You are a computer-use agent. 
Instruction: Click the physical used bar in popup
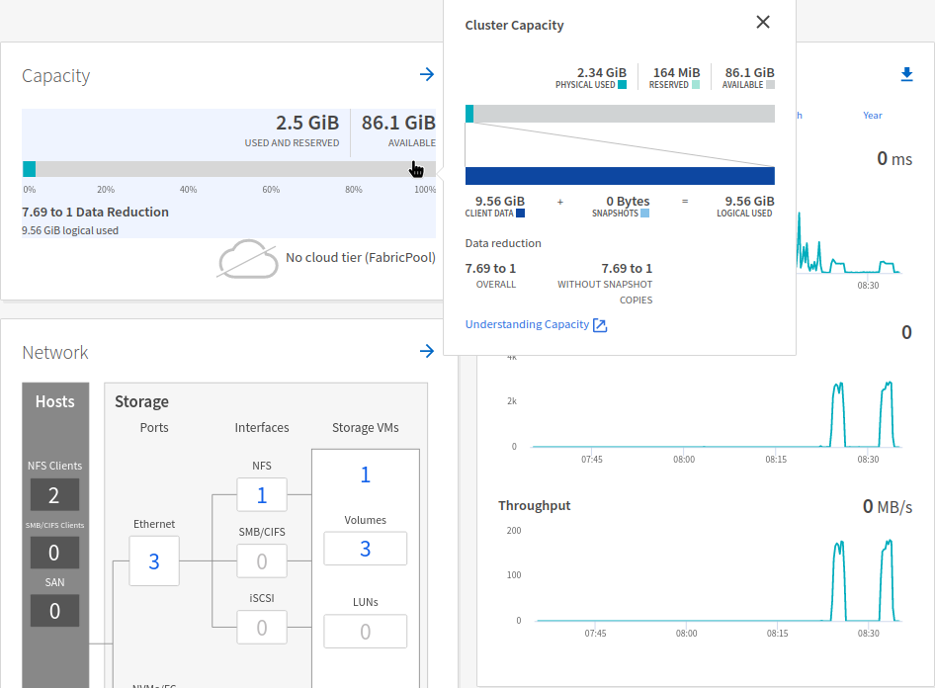pos(469,114)
